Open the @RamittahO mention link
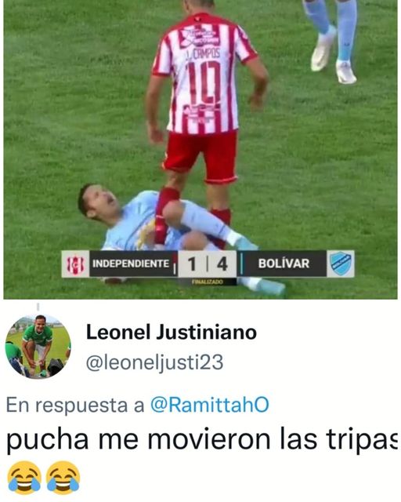This screenshot has height=502, width=401. (x=210, y=405)
